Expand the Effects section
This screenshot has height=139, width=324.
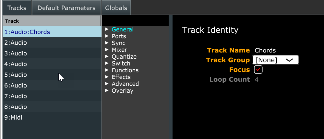(121, 77)
